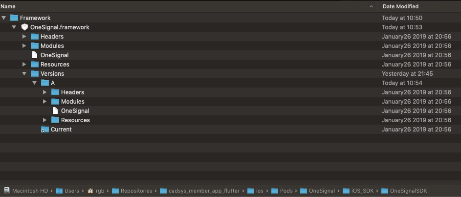Click 'Today at 10:53' date of OneSignal.framework
461x197 pixels.
402,27
